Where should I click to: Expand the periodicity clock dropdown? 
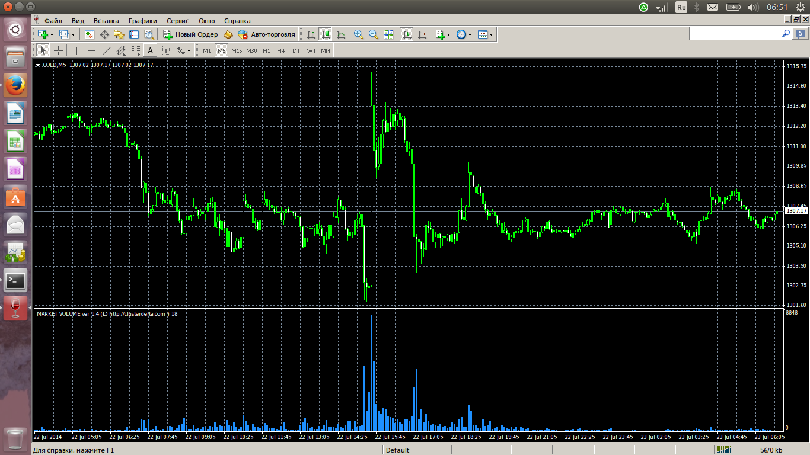(x=470, y=35)
